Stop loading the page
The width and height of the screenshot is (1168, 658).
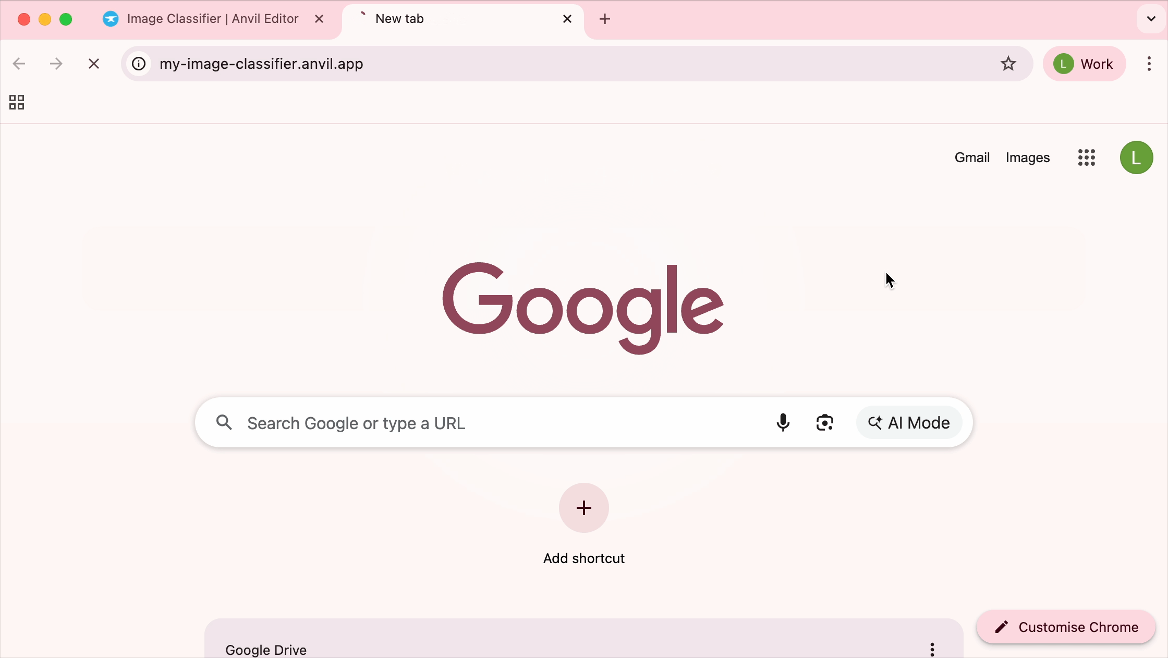click(94, 64)
